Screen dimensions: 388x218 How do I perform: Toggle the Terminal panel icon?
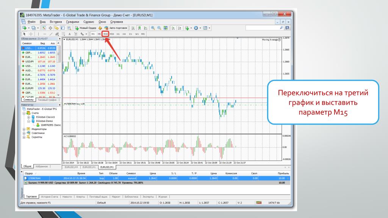(x=63, y=28)
